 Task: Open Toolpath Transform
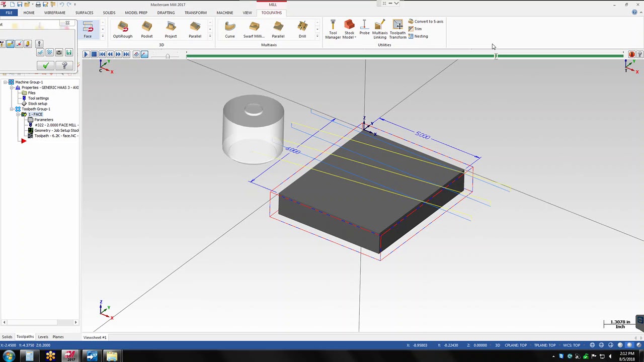click(397, 30)
